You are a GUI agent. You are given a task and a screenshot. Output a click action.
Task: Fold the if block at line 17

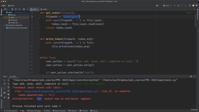[x=39, y=72]
